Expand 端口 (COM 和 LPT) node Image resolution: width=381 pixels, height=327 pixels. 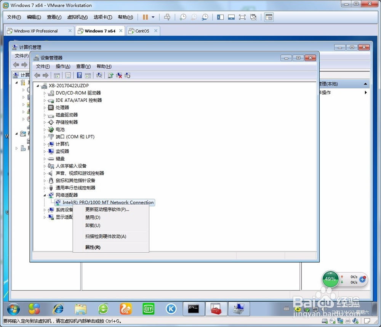pyautogui.click(x=45, y=137)
